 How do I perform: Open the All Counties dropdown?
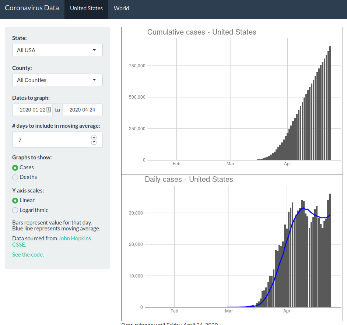click(57, 80)
